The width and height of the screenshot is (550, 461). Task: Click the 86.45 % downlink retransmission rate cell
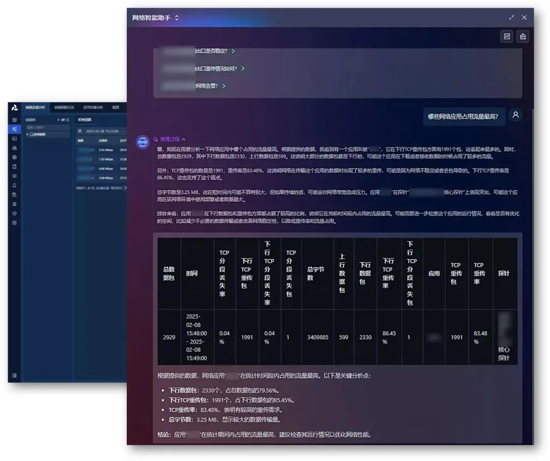pos(389,337)
